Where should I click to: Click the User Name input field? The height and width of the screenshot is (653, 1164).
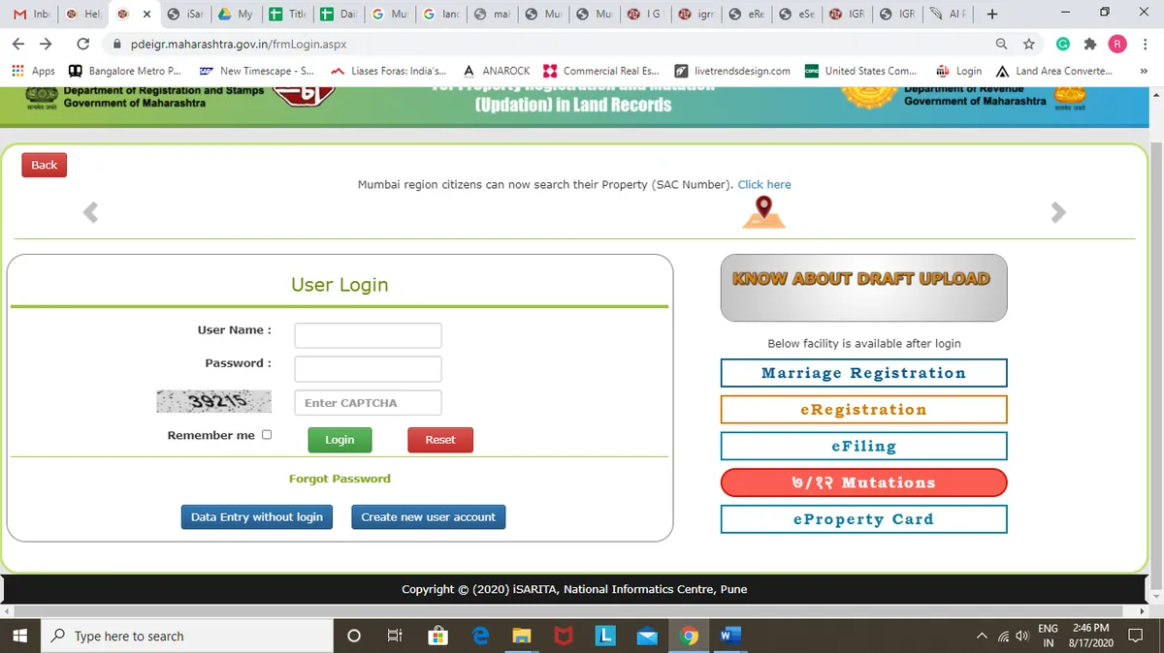tap(368, 335)
